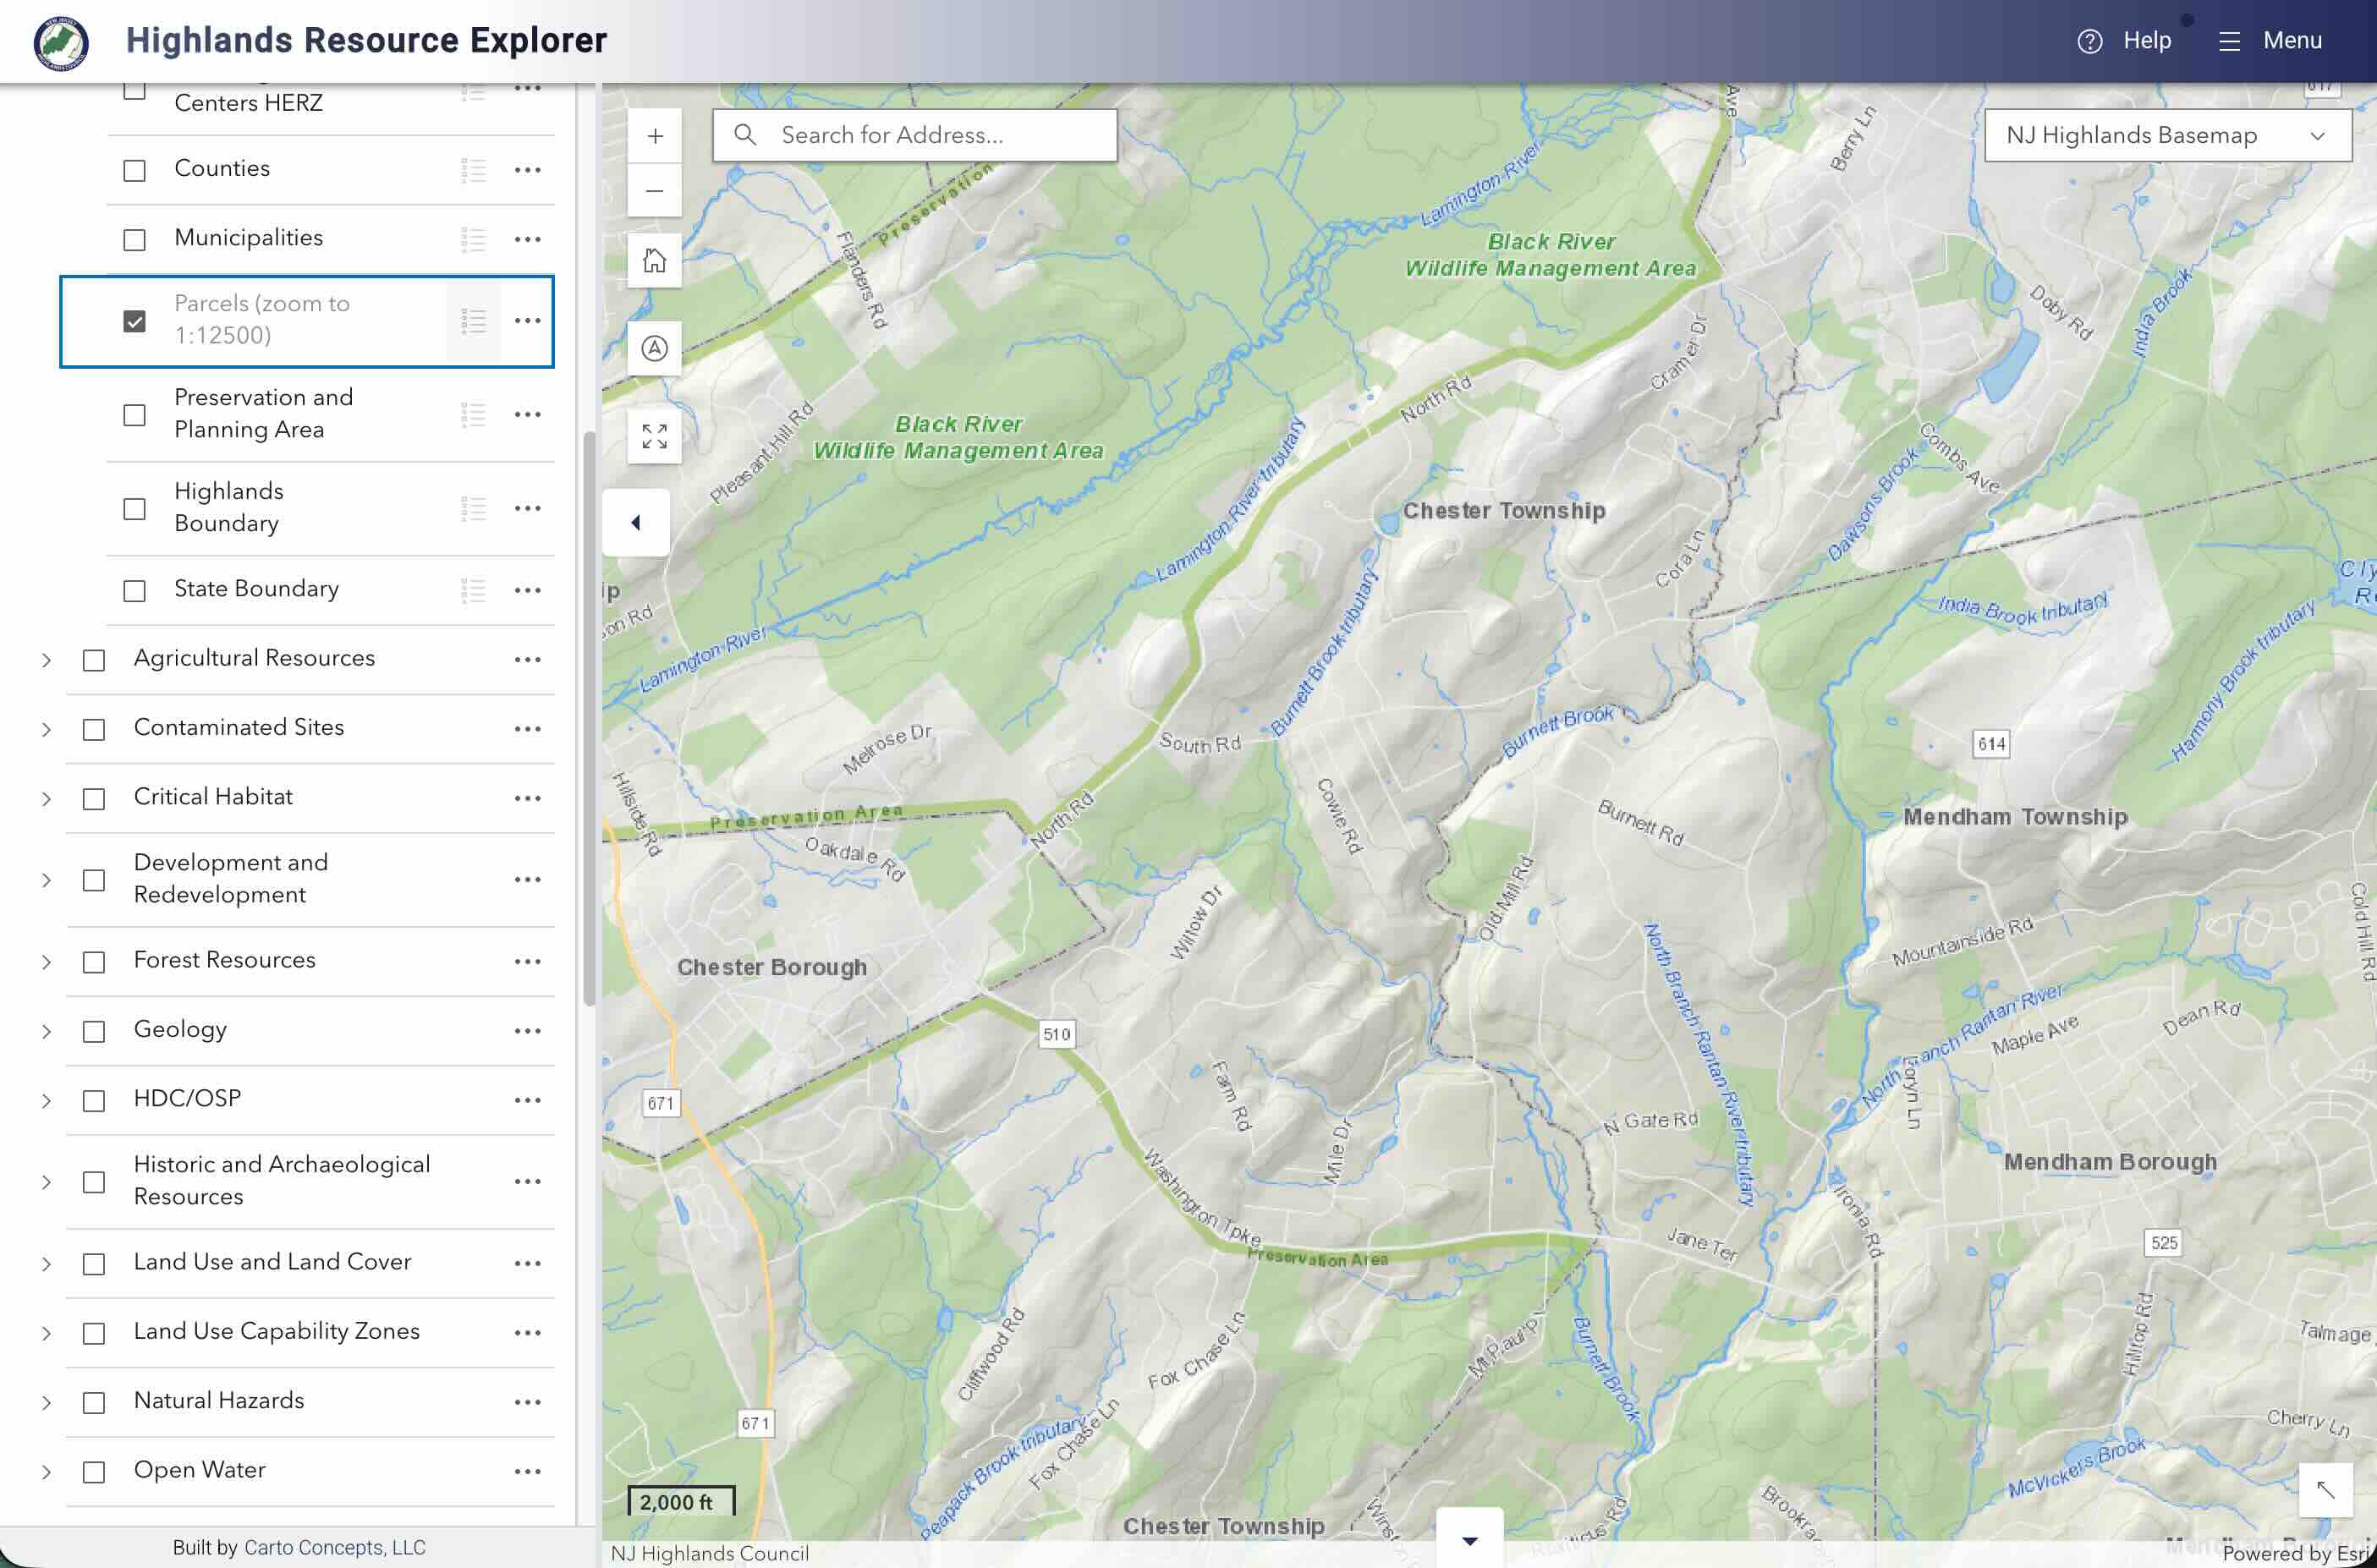
Task: Collapse the layer panel with the arrow
Action: click(636, 522)
